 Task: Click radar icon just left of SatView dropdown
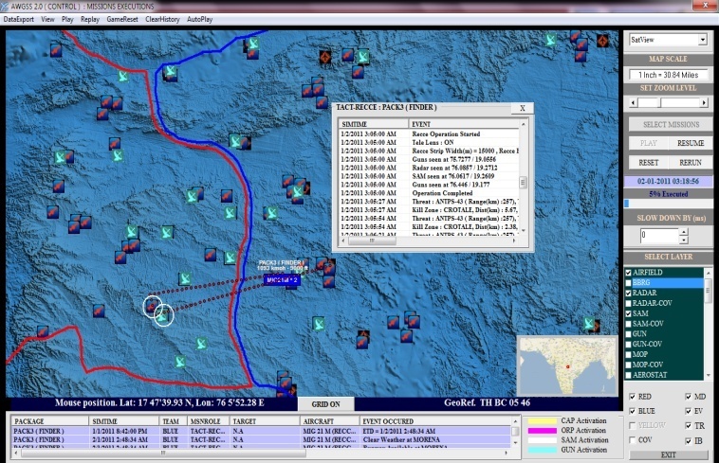click(x=551, y=40)
